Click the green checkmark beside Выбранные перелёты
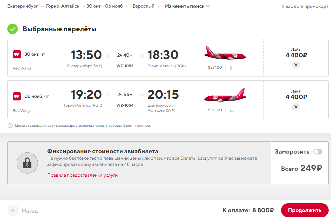331x219 pixels. coord(13,29)
